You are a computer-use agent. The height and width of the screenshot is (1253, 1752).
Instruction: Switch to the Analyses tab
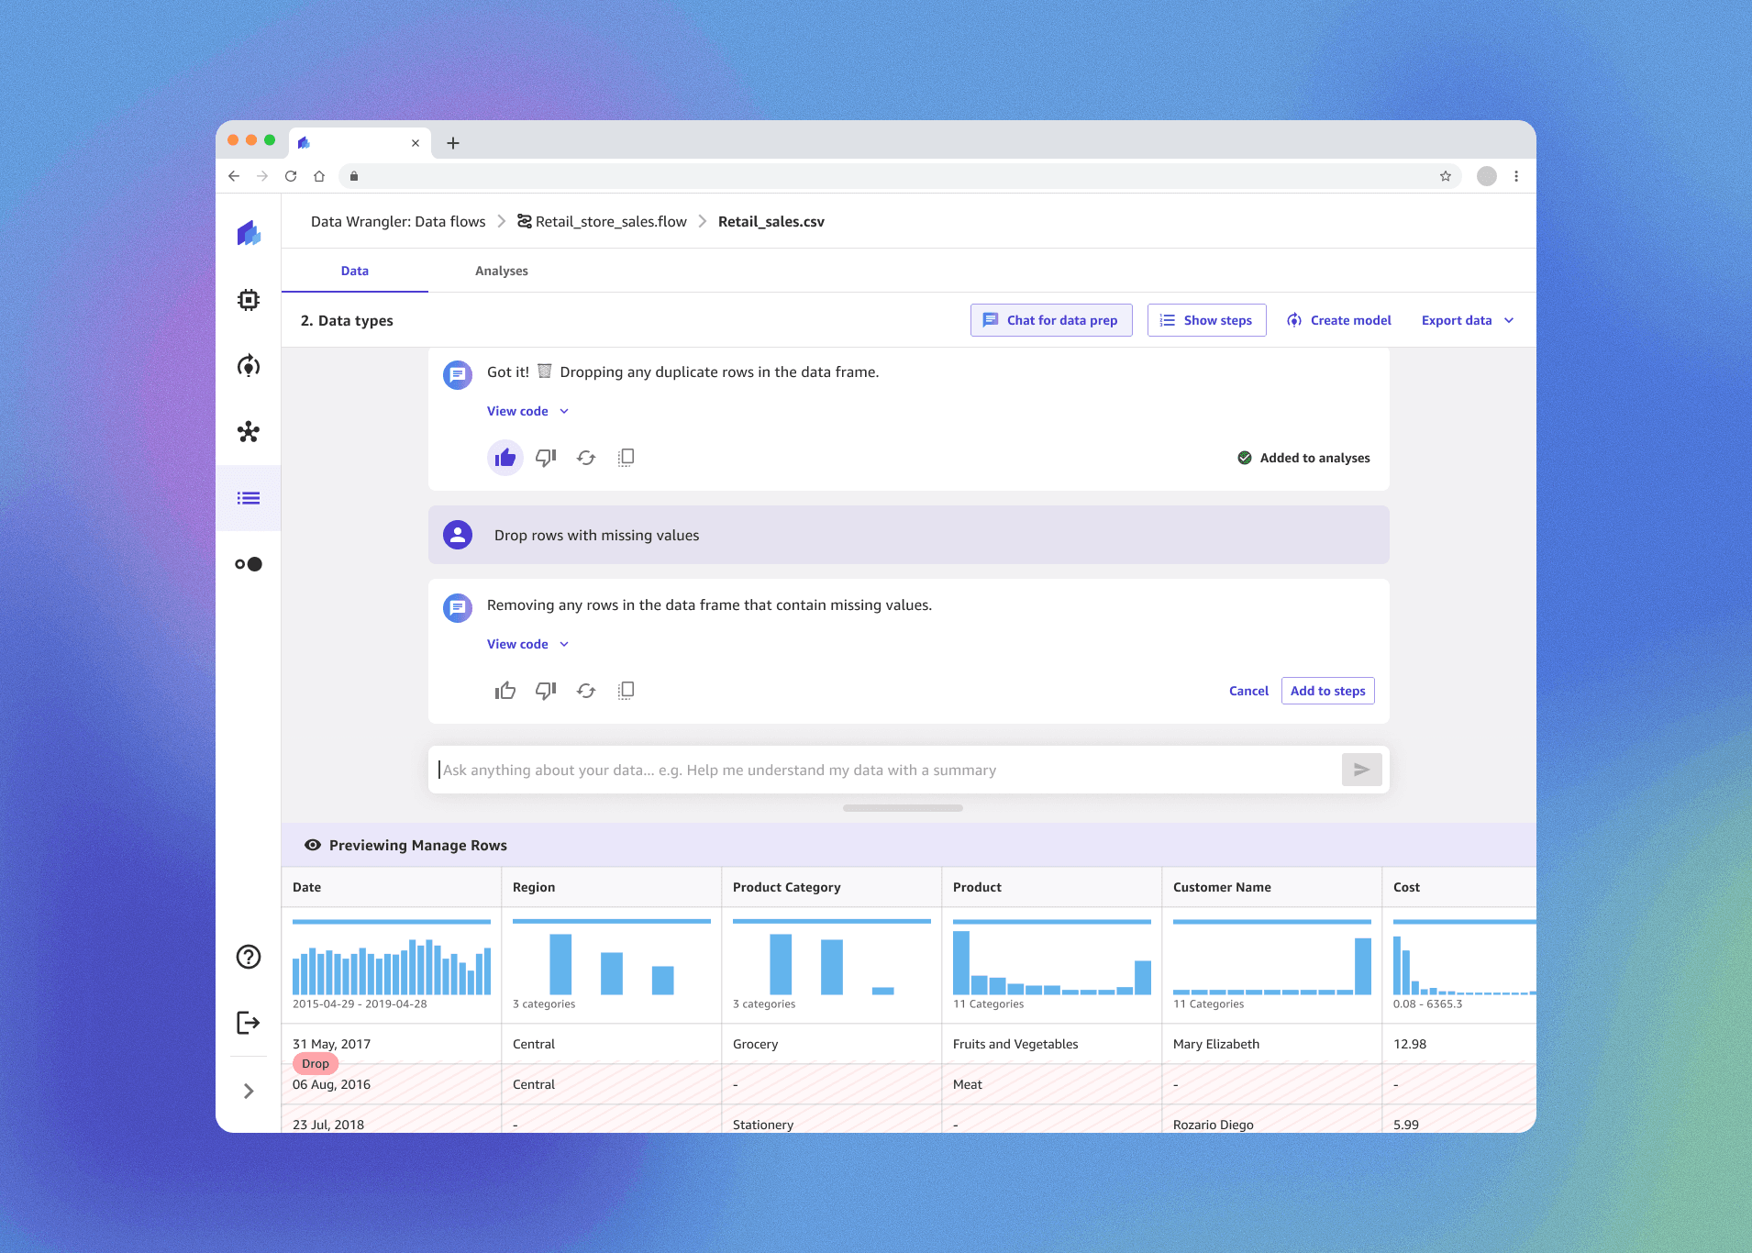pyautogui.click(x=502, y=271)
